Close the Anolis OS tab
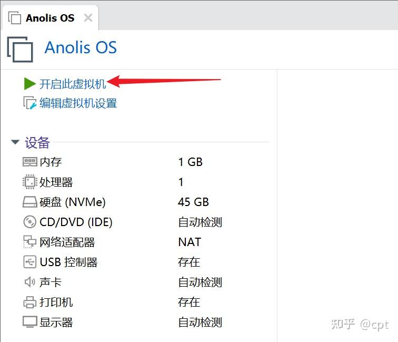 [88, 18]
